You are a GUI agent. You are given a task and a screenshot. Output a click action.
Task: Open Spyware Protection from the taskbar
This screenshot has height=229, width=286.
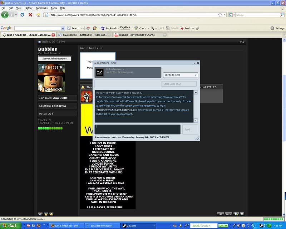[x=102, y=226]
